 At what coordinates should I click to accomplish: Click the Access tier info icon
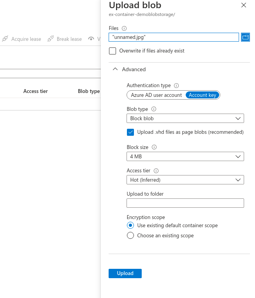point(156,171)
